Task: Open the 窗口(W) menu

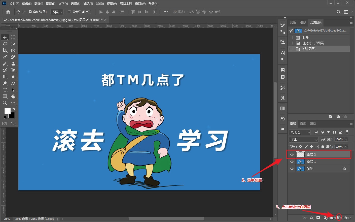Action: tap(140, 4)
